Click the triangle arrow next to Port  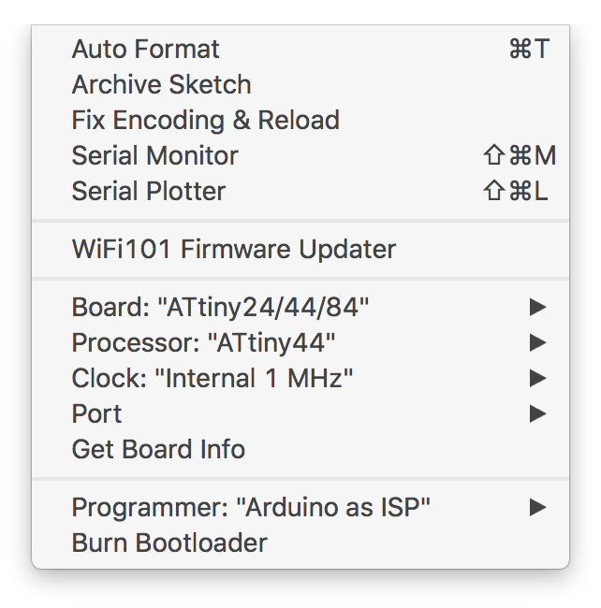(537, 413)
